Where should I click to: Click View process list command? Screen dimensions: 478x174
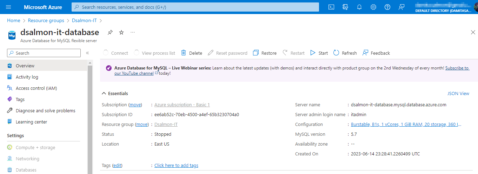(x=154, y=53)
